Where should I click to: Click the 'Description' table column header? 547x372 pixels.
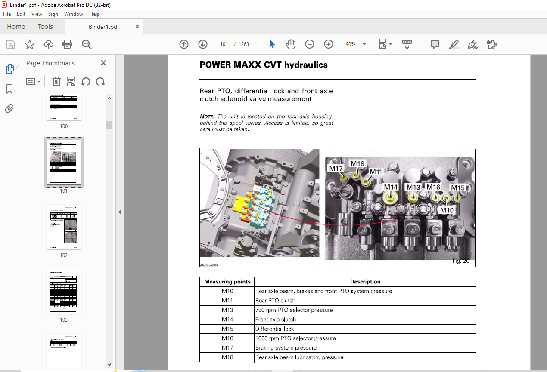365,282
